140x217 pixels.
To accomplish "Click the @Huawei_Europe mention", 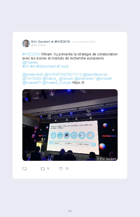I will point(57,83).
